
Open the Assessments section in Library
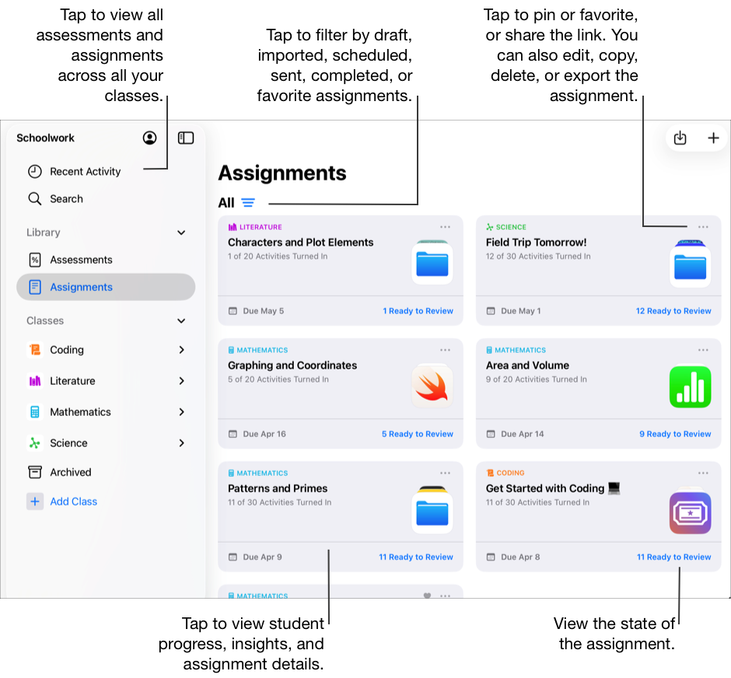(x=81, y=259)
